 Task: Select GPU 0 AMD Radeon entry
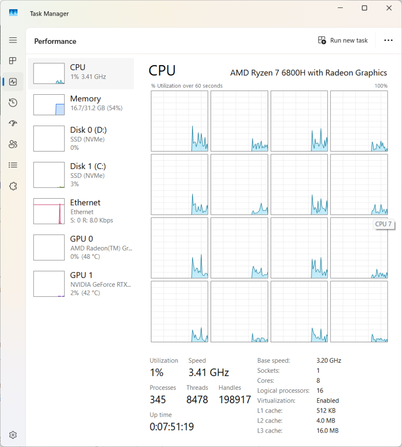(81, 248)
